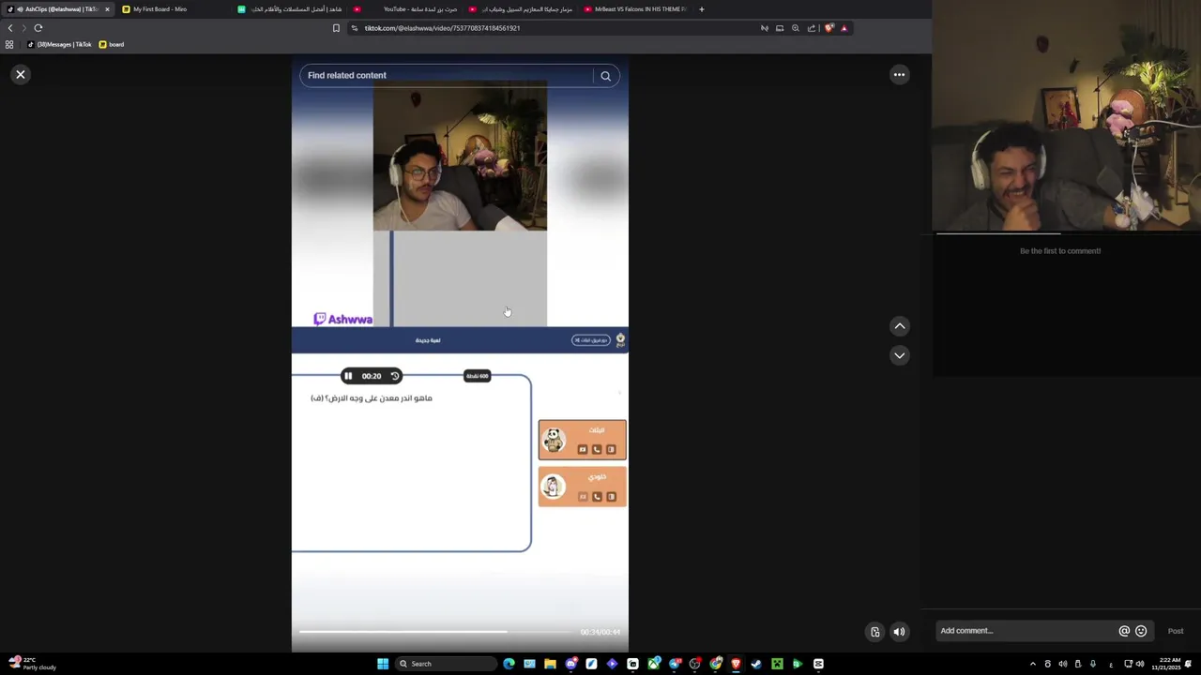
Task: Click the microphone icon in system tray
Action: click(x=1093, y=664)
